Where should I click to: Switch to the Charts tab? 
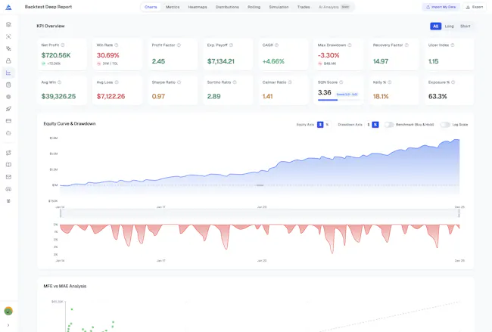click(x=151, y=7)
